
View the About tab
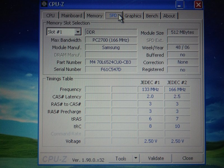(169, 16)
